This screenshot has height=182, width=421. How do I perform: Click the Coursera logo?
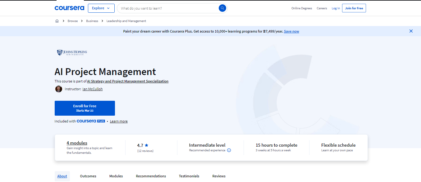69,8
